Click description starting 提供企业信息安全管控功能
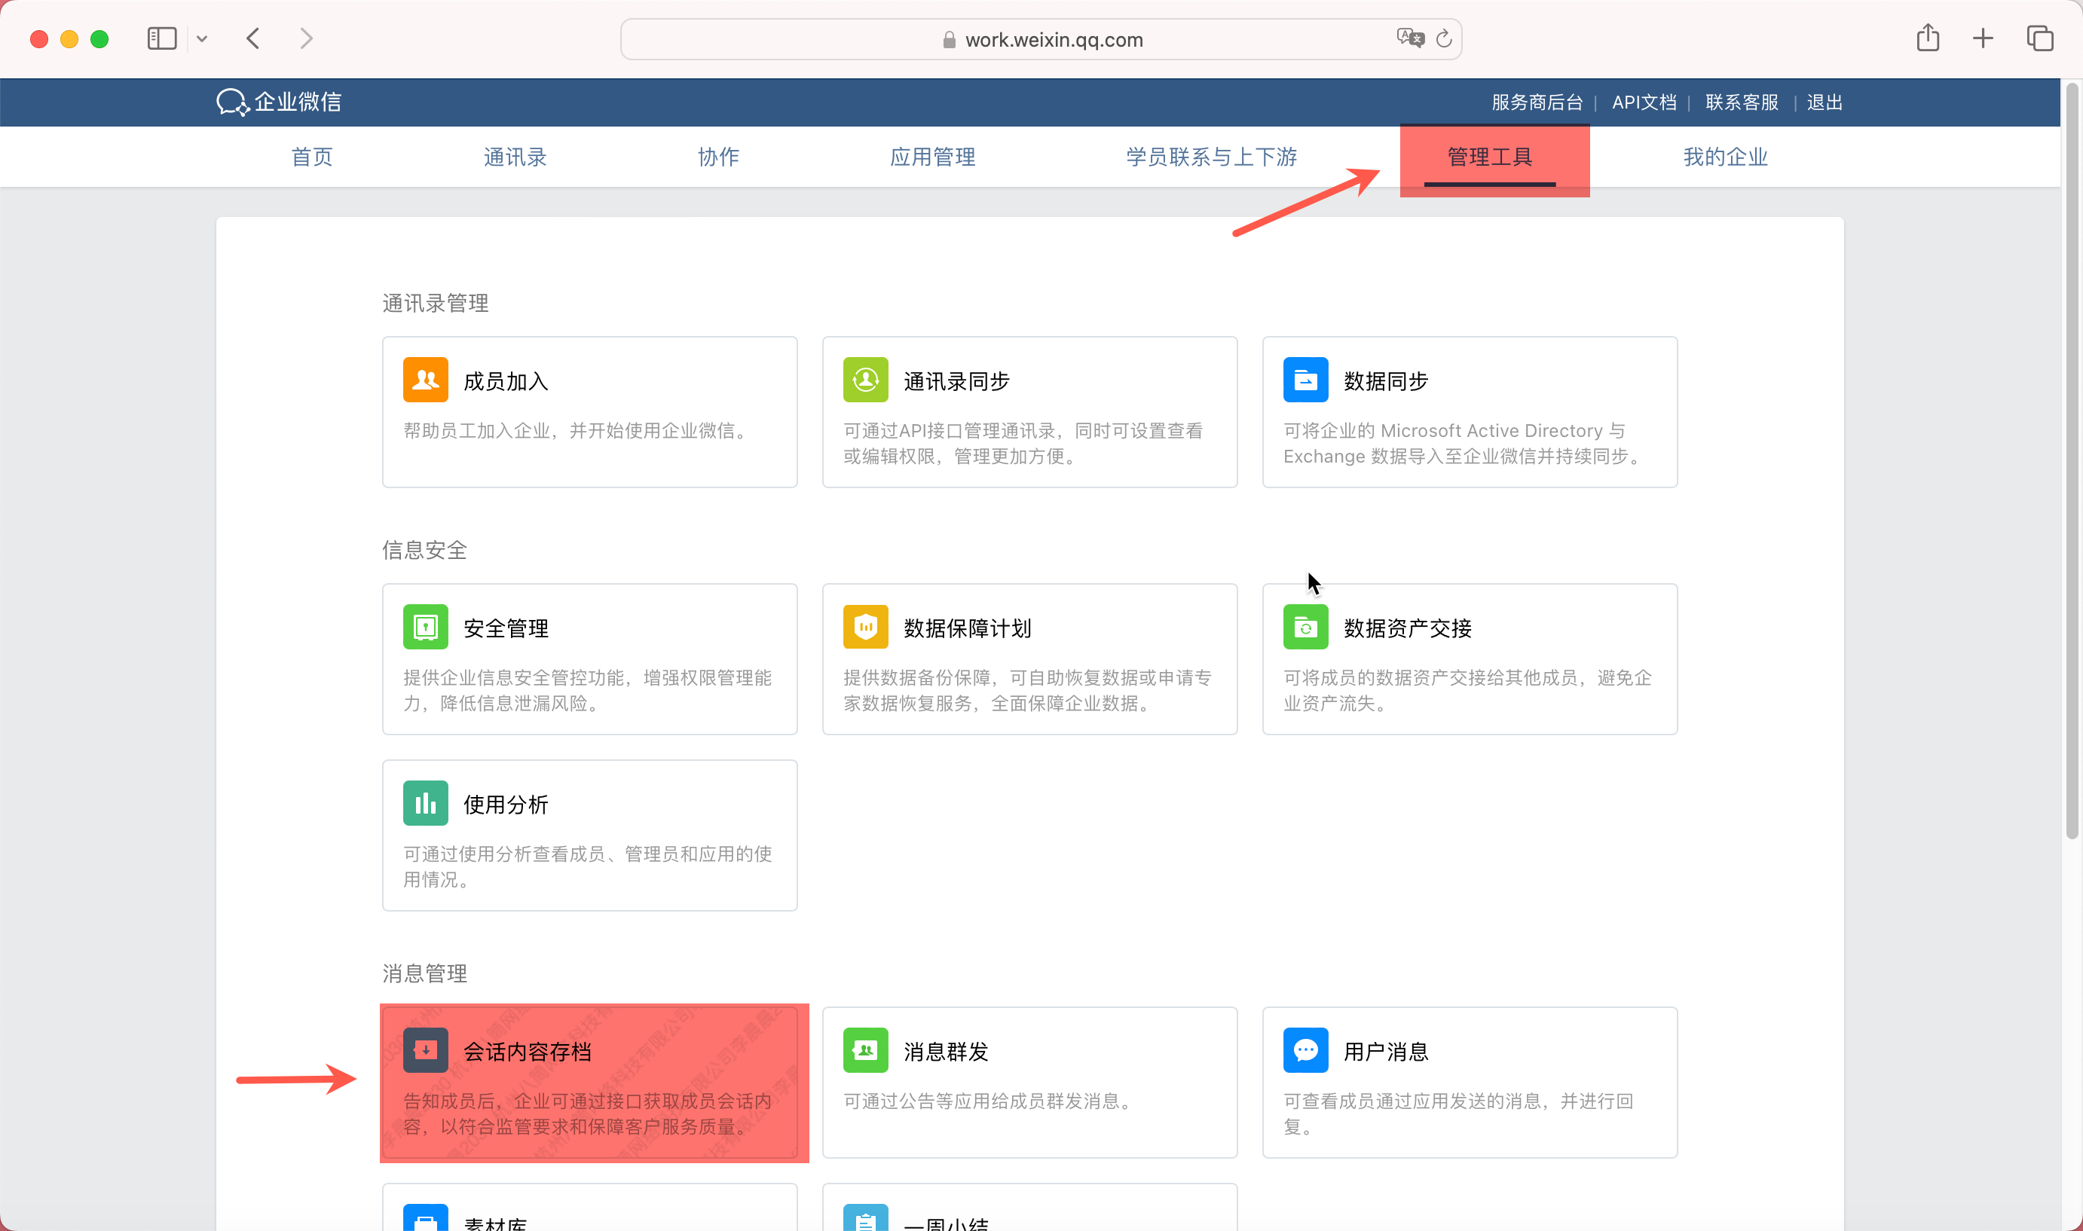The height and width of the screenshot is (1231, 2083). coord(587,690)
